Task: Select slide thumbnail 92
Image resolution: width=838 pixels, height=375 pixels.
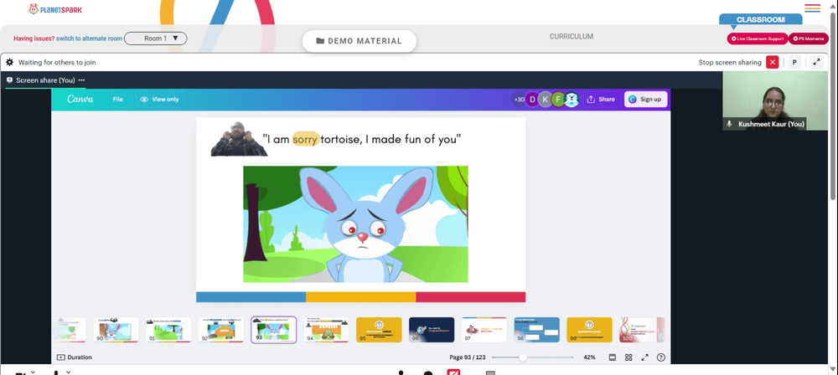Action: [x=221, y=330]
